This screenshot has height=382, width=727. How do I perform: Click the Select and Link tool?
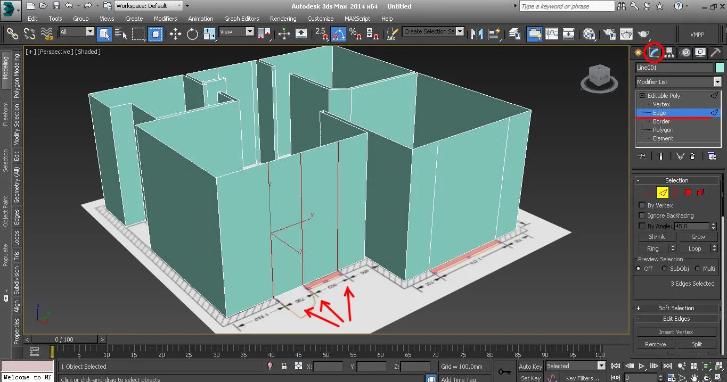13,34
